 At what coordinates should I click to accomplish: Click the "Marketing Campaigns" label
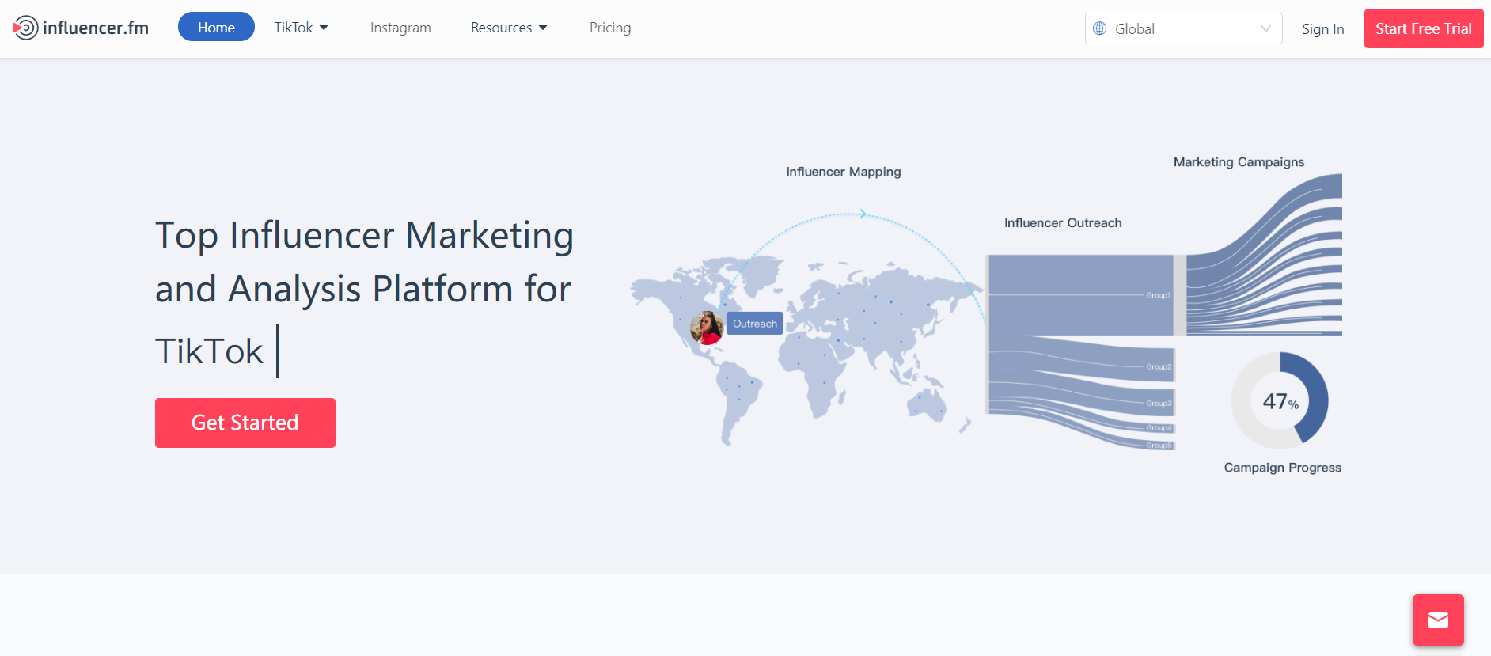(1239, 162)
